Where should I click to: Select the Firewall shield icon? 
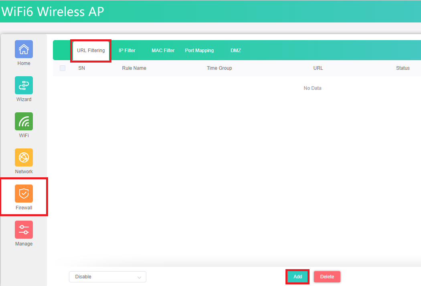point(24,194)
